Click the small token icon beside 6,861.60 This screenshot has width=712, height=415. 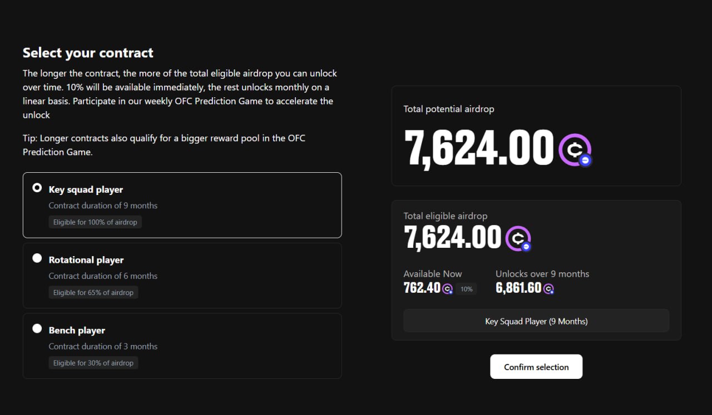tap(549, 289)
